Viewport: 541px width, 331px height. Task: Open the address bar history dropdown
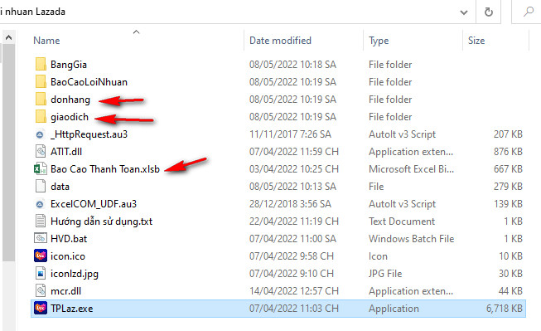(464, 12)
